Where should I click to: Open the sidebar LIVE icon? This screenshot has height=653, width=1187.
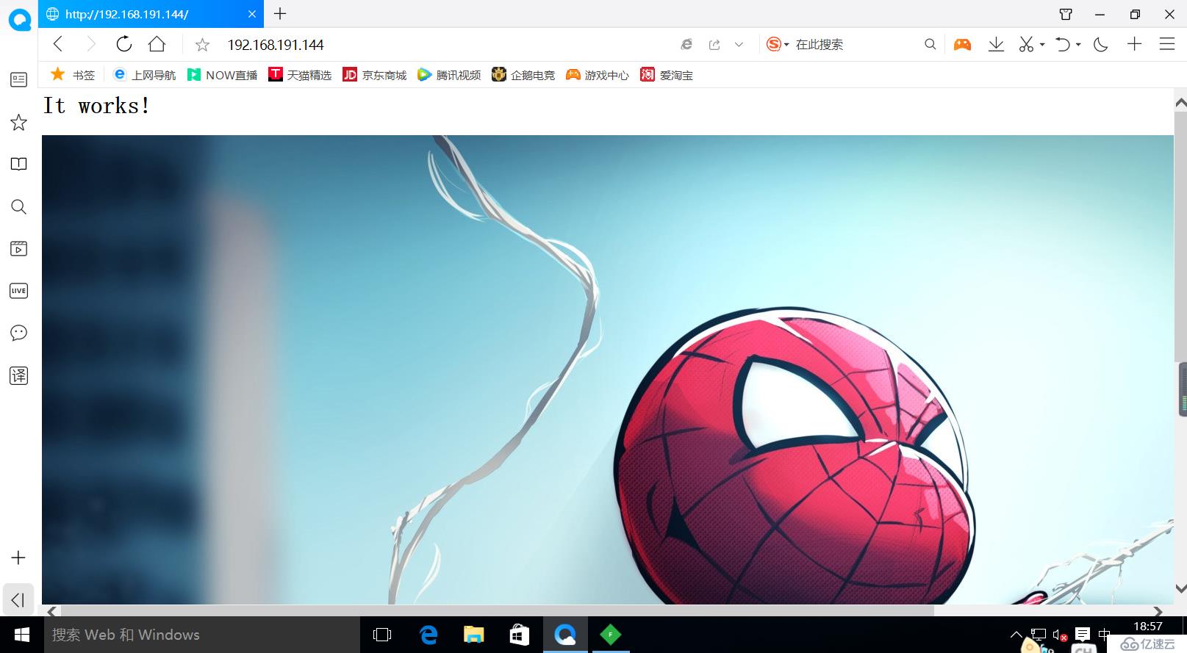18,291
